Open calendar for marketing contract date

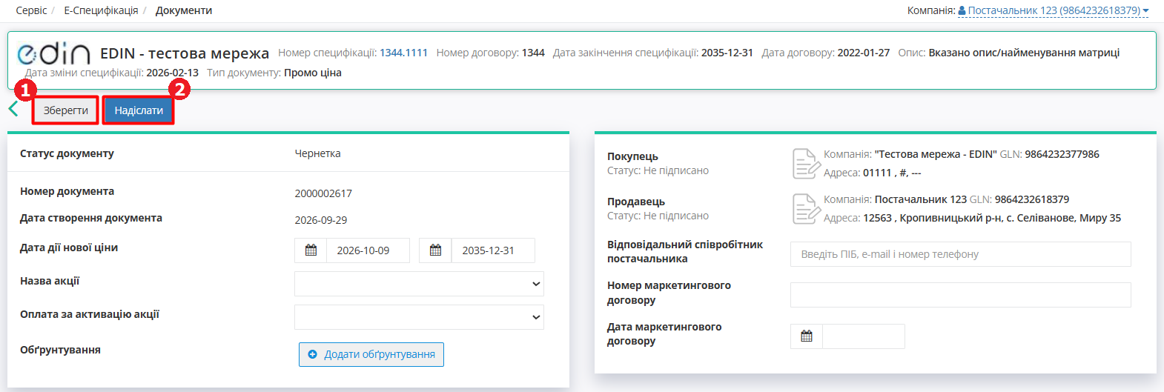point(807,336)
